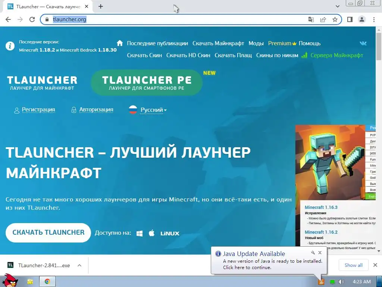Open the volume speaker tray icon
Screen dimensions: 382x287
[x=341, y=282]
